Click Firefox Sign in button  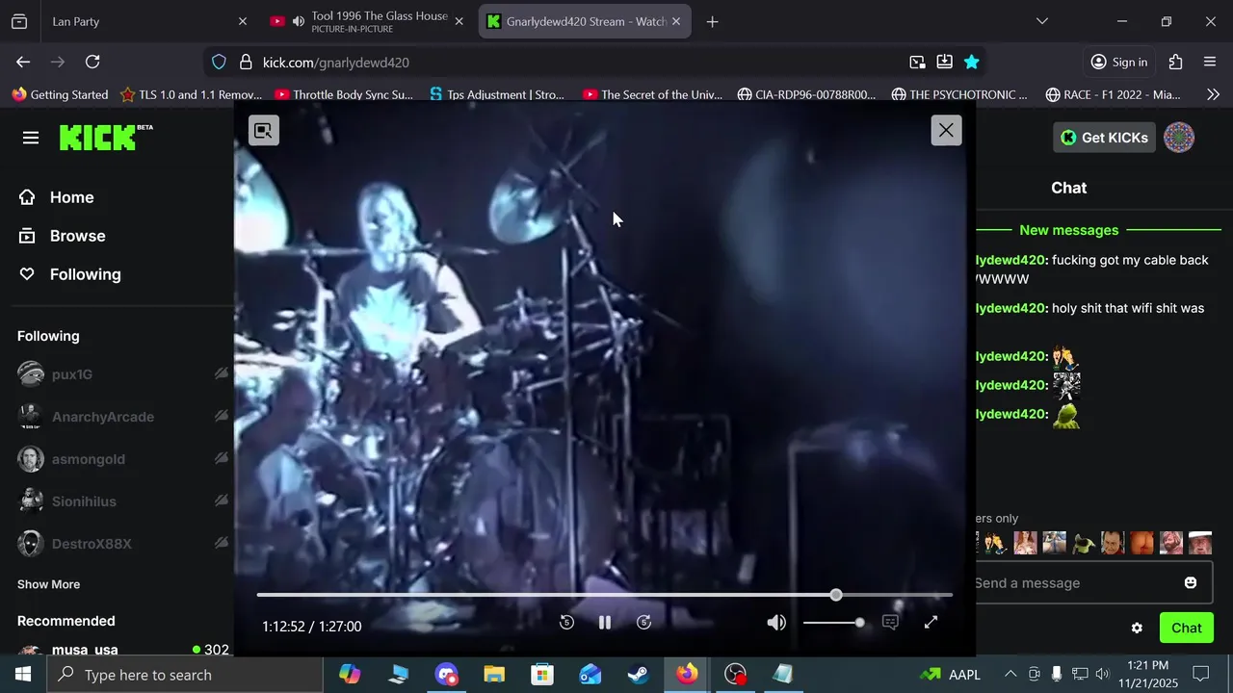1118,62
